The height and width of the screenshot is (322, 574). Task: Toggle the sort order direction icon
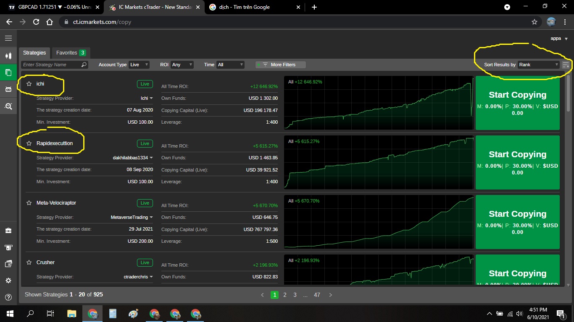566,65
